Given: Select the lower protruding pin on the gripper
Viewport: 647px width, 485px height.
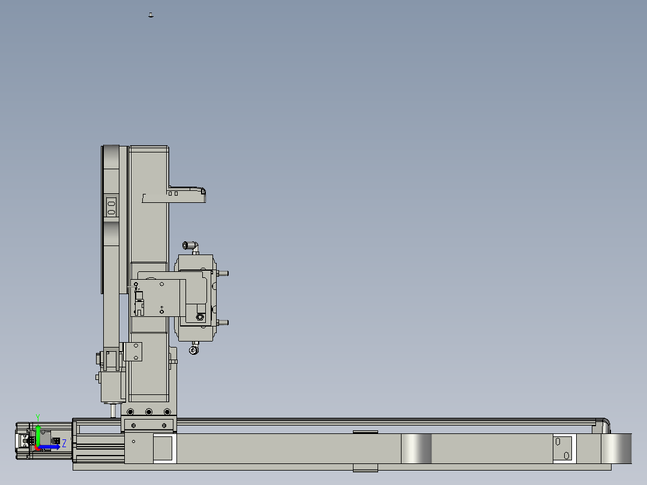Looking at the screenshot, I should pos(223,323).
